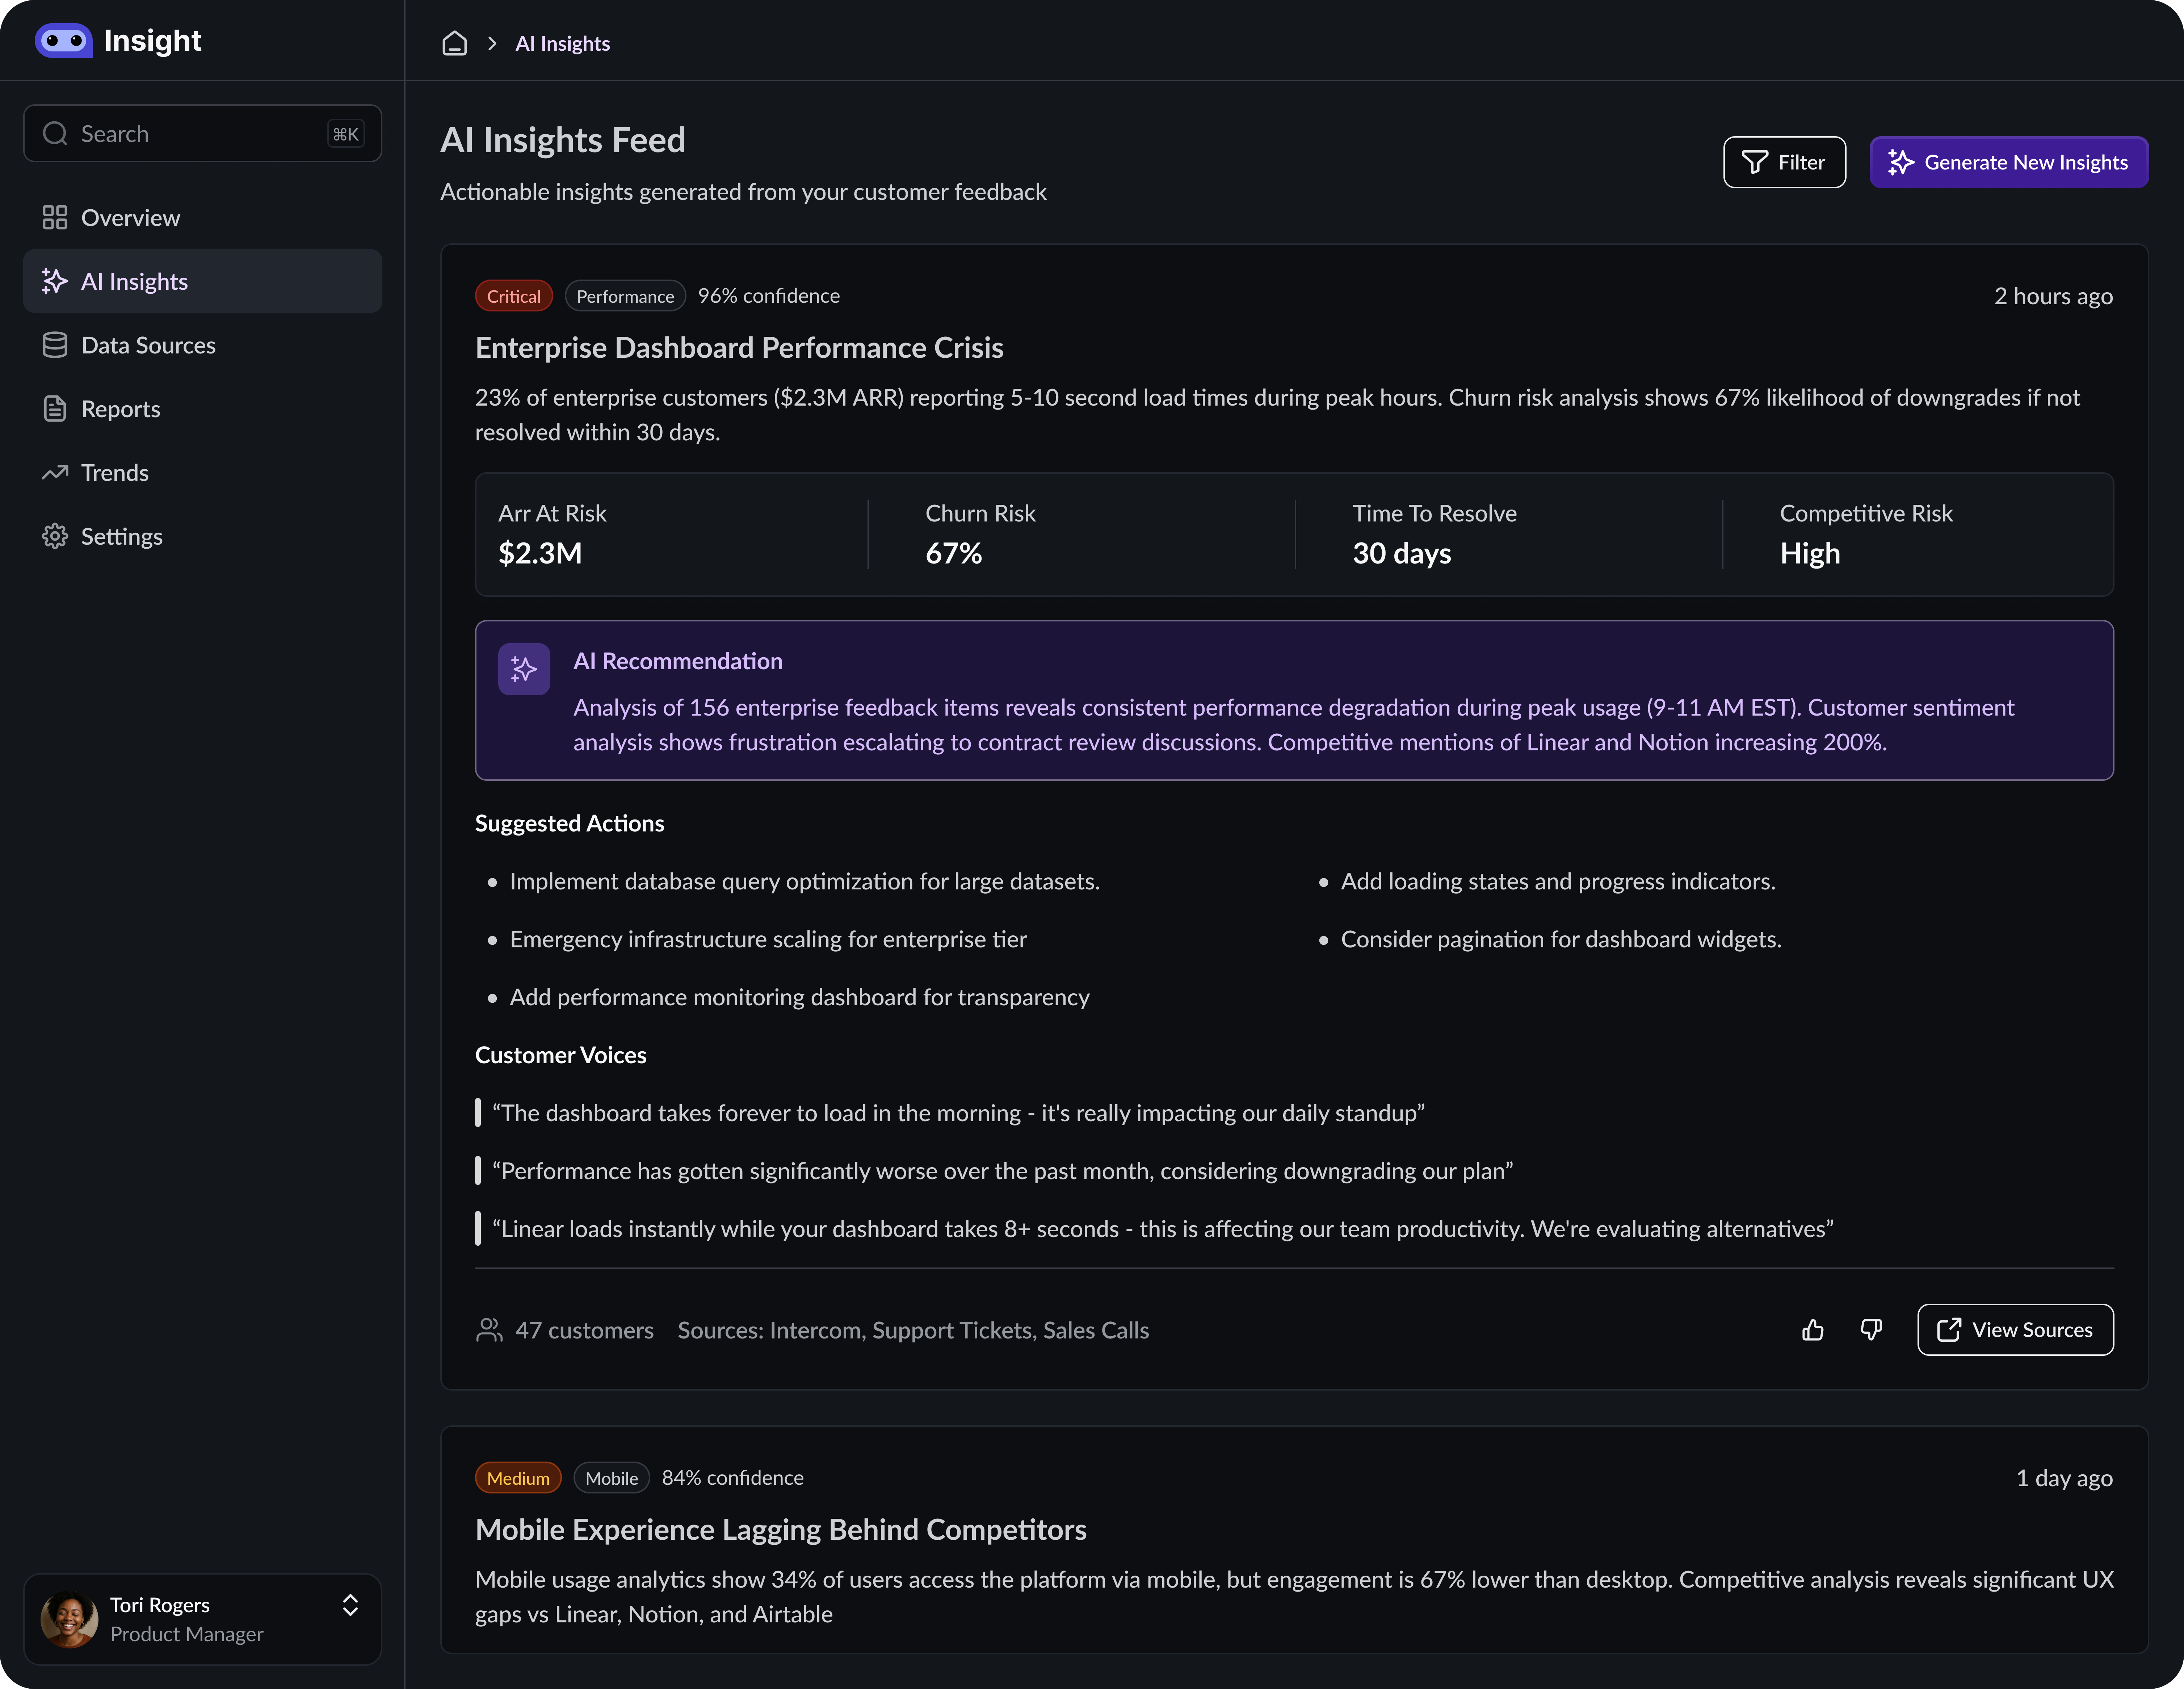Screen dimensions: 2184x1689
Task: Click the funnel icon in Filter button
Action: click(1755, 162)
